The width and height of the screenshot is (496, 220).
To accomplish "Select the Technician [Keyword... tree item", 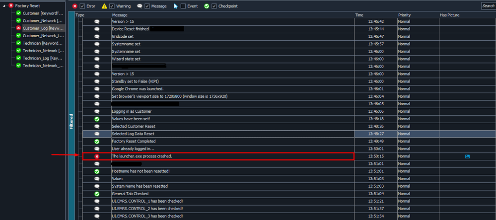I will (43, 43).
